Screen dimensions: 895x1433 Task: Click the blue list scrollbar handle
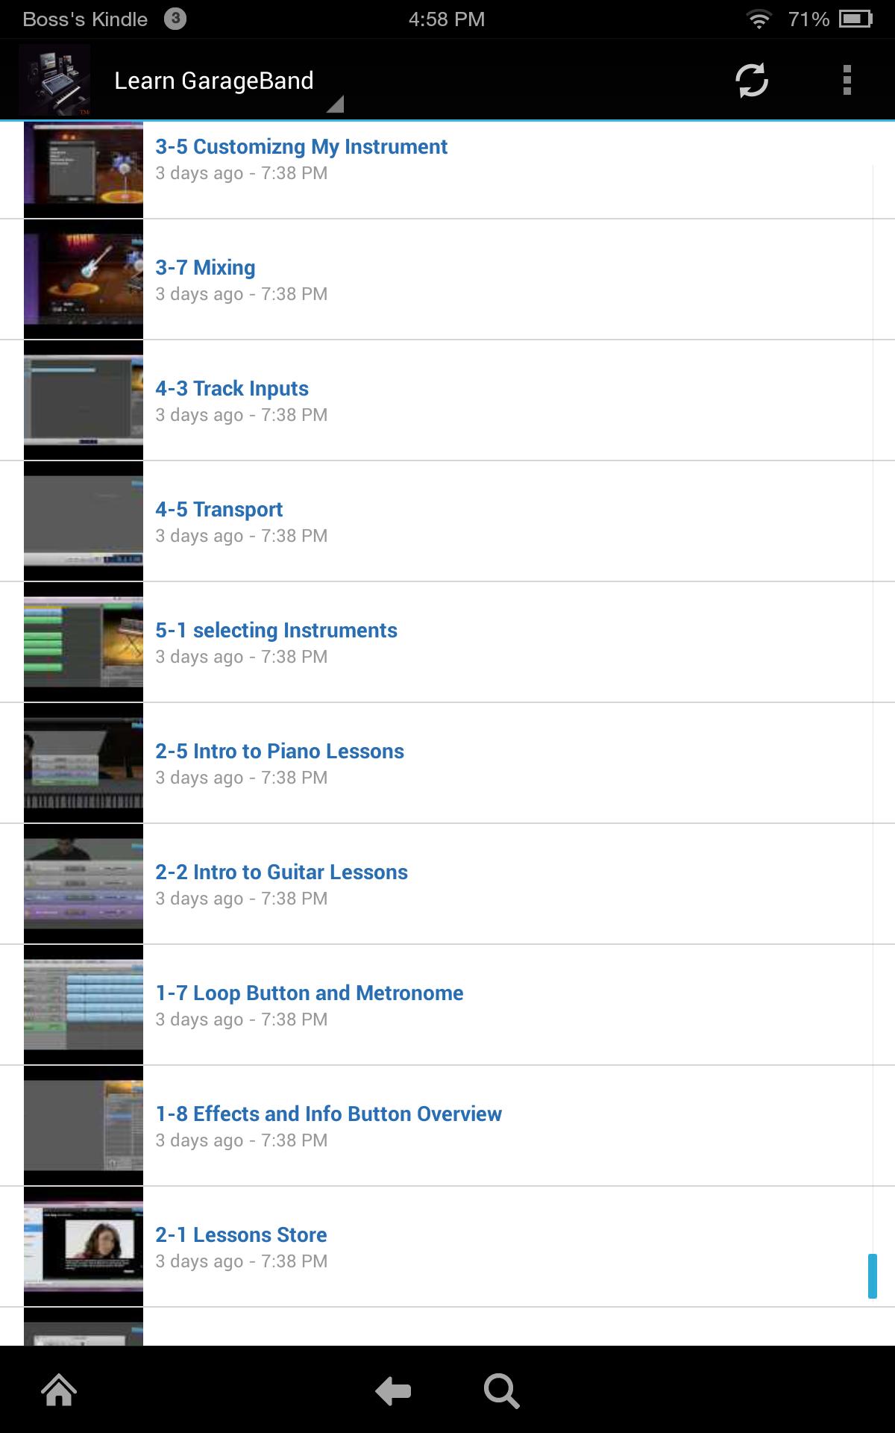point(872,1276)
